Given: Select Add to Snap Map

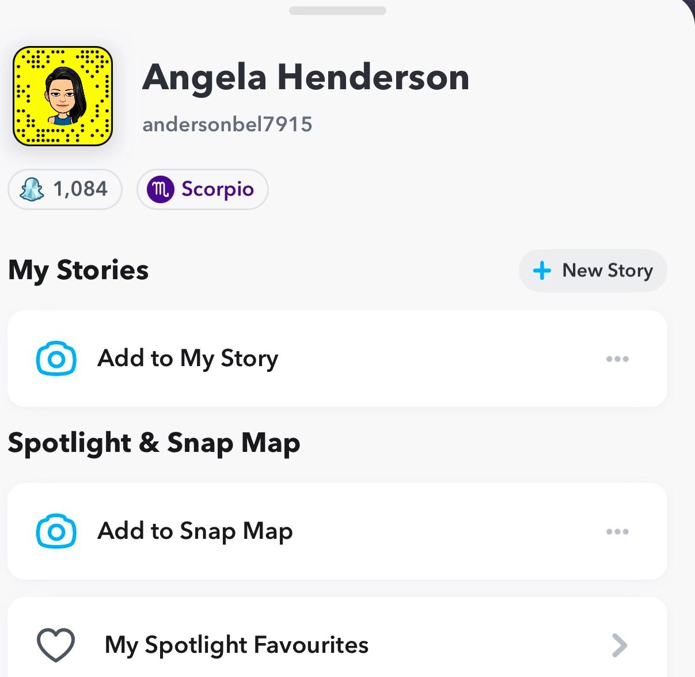Looking at the screenshot, I should click(x=195, y=531).
